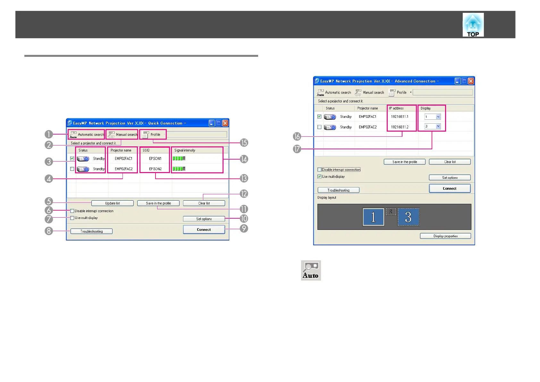Click Connect in Quick Connection window
The image size is (540, 382).
[204, 230]
